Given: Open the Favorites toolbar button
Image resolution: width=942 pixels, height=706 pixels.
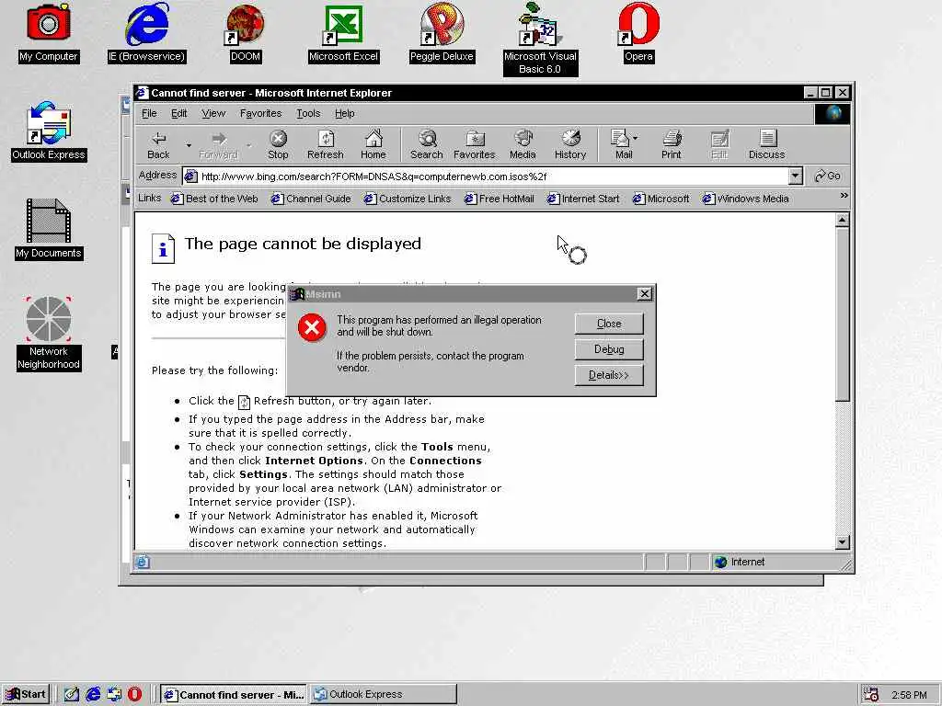Looking at the screenshot, I should pos(474,145).
